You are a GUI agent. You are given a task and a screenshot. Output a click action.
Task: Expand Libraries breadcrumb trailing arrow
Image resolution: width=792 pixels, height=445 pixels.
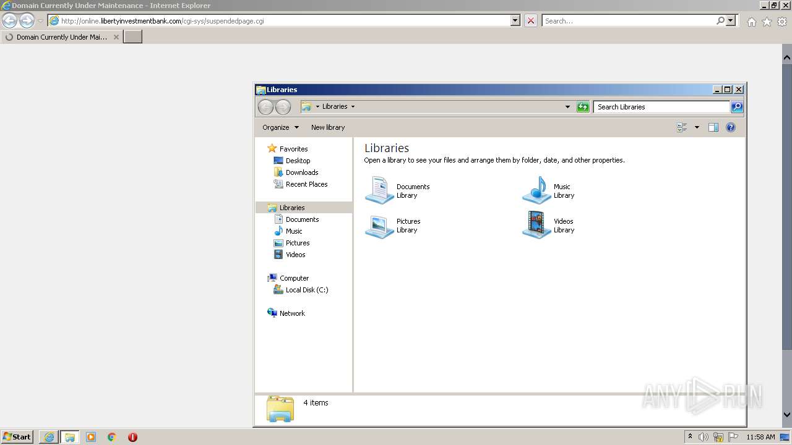pyautogui.click(x=353, y=106)
